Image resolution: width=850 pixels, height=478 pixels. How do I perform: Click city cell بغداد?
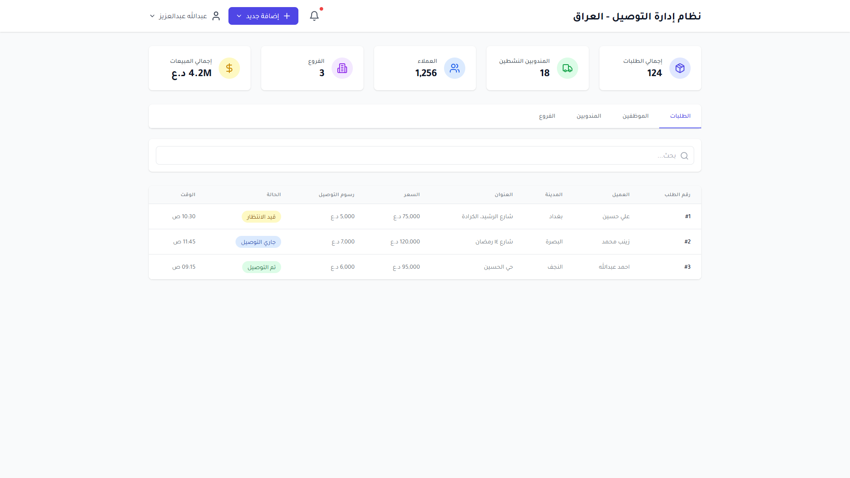[556, 216]
